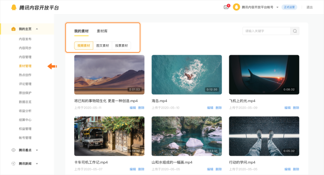The width and height of the screenshot is (324, 175).
Task: Open the account name dropdown arrow
Action: [x=277, y=7]
